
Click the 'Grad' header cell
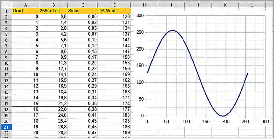pyautogui.click(x=26, y=11)
